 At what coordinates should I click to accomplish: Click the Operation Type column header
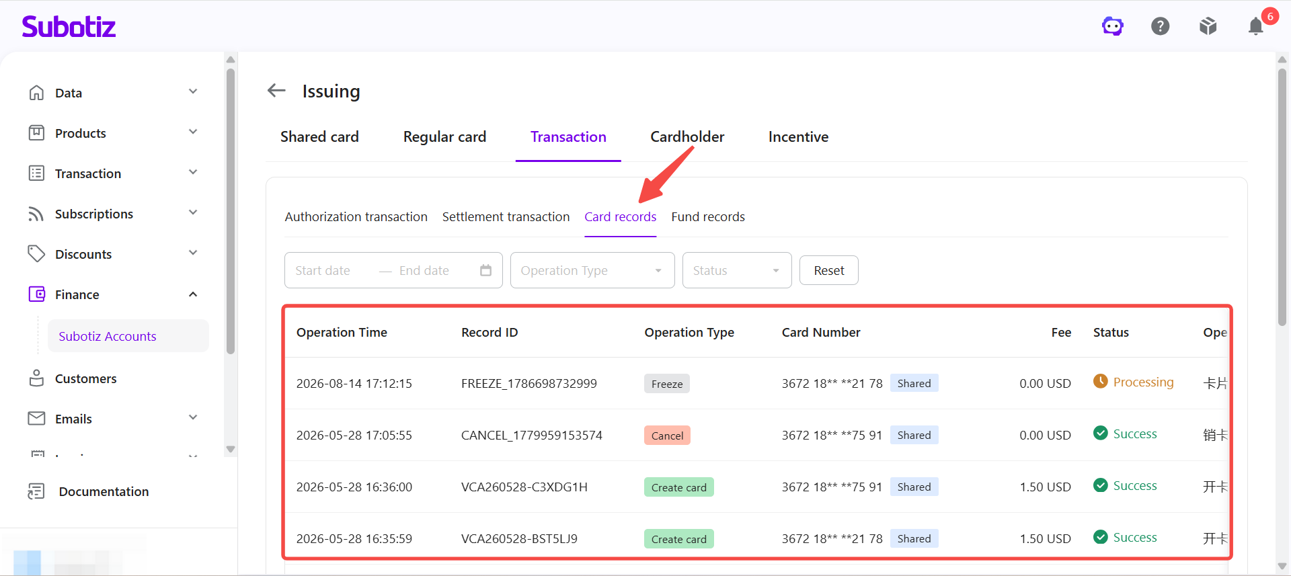pos(689,333)
